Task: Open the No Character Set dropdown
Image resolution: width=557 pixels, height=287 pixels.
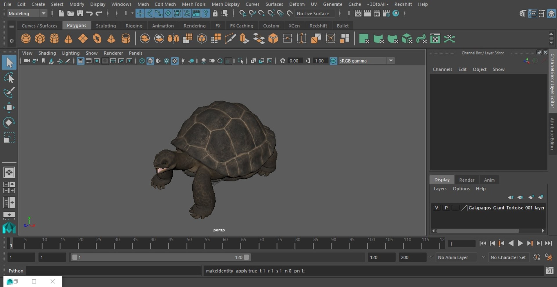Action: (x=509, y=257)
